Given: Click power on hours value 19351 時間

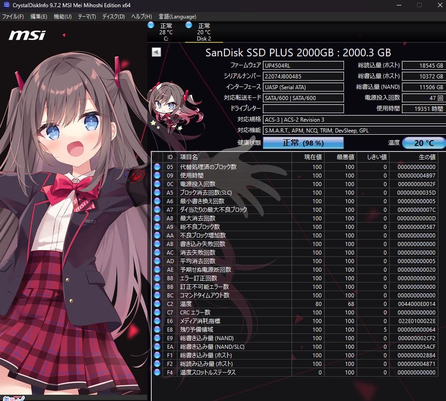Looking at the screenshot, I should (x=424, y=109).
